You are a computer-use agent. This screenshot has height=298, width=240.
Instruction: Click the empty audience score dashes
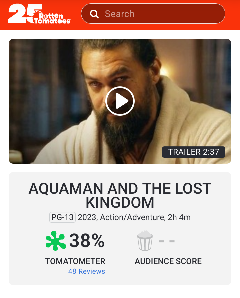point(167,241)
